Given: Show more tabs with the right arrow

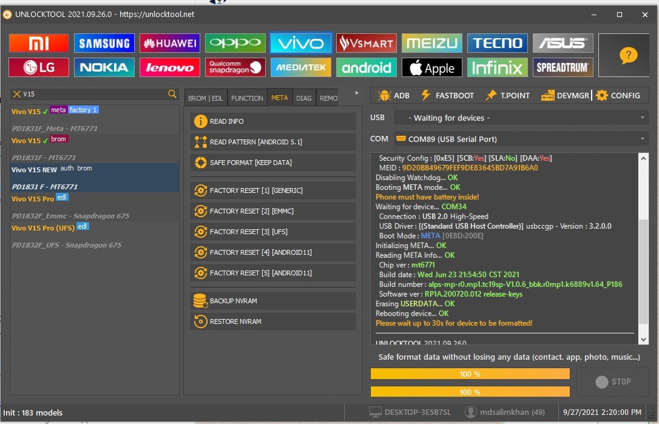Looking at the screenshot, I should tap(357, 93).
